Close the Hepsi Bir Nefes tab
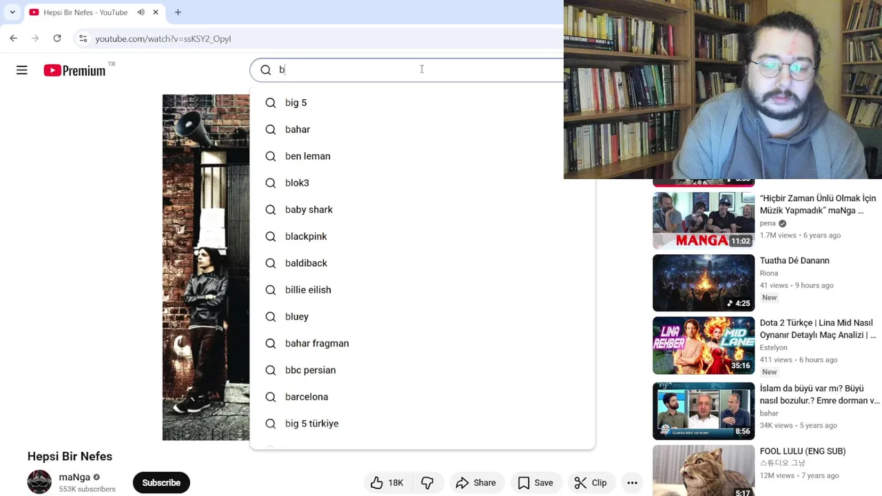 coord(156,12)
